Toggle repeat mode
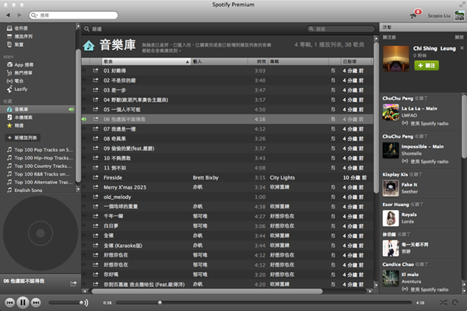 click(455, 302)
